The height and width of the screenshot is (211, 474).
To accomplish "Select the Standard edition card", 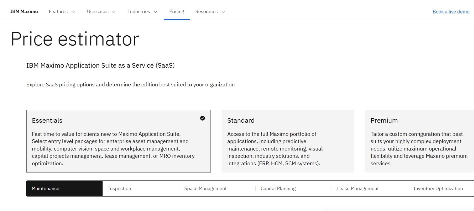I will 288,141.
